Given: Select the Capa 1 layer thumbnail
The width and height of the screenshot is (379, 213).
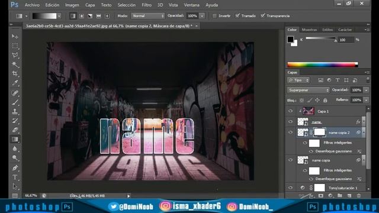Looking at the screenshot, I should 309,111.
